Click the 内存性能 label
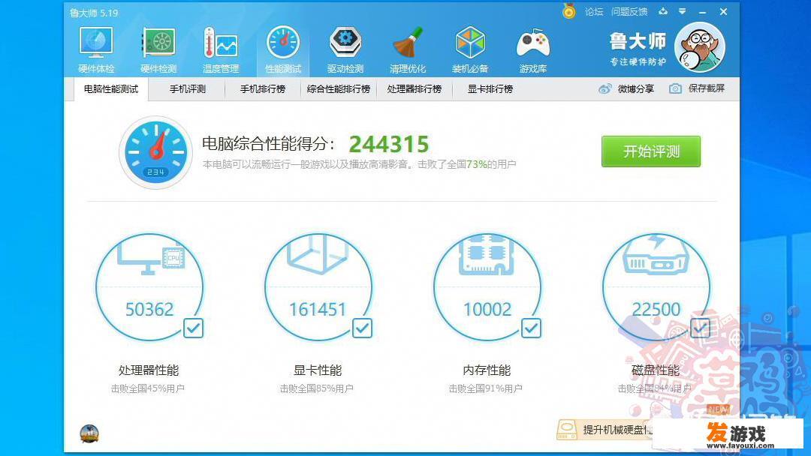Image resolution: width=811 pixels, height=456 pixels. pos(487,370)
